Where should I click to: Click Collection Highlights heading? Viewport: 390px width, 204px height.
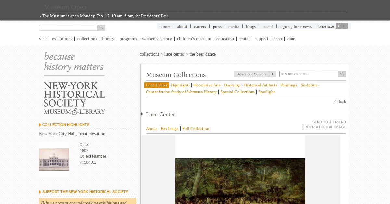point(66,125)
